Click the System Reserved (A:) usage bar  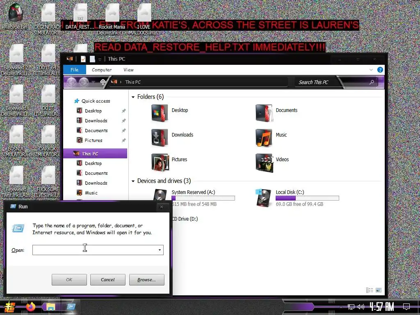pyautogui.click(x=203, y=198)
